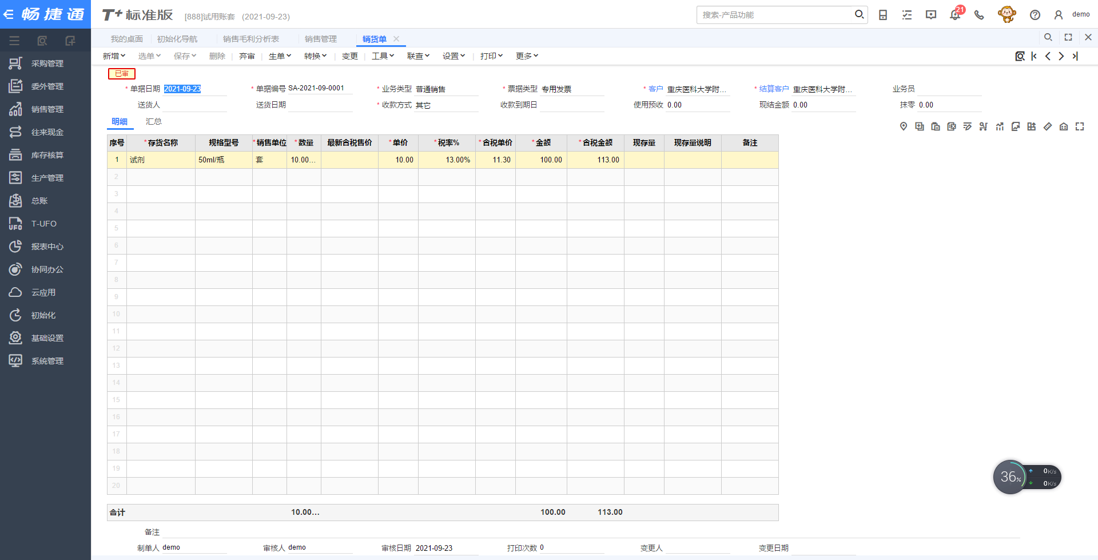
Task: Go to last record arrow
Action: [1075, 56]
